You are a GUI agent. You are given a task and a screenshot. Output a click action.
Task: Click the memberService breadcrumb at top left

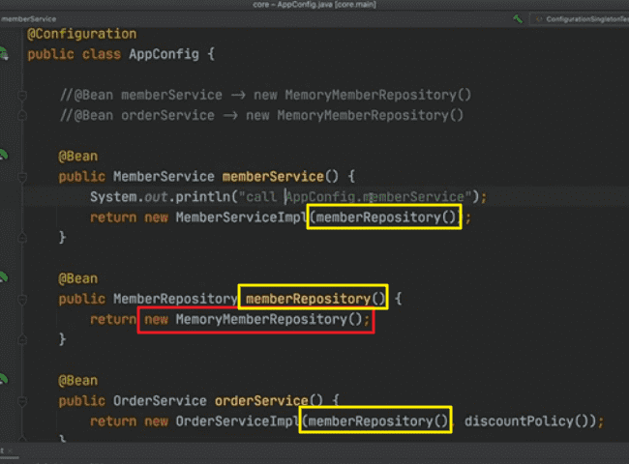(28, 18)
